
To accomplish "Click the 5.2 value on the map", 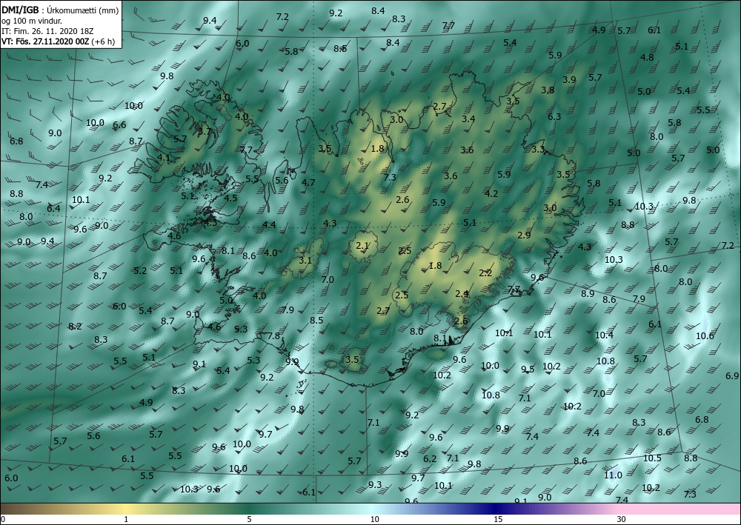I will (140, 270).
